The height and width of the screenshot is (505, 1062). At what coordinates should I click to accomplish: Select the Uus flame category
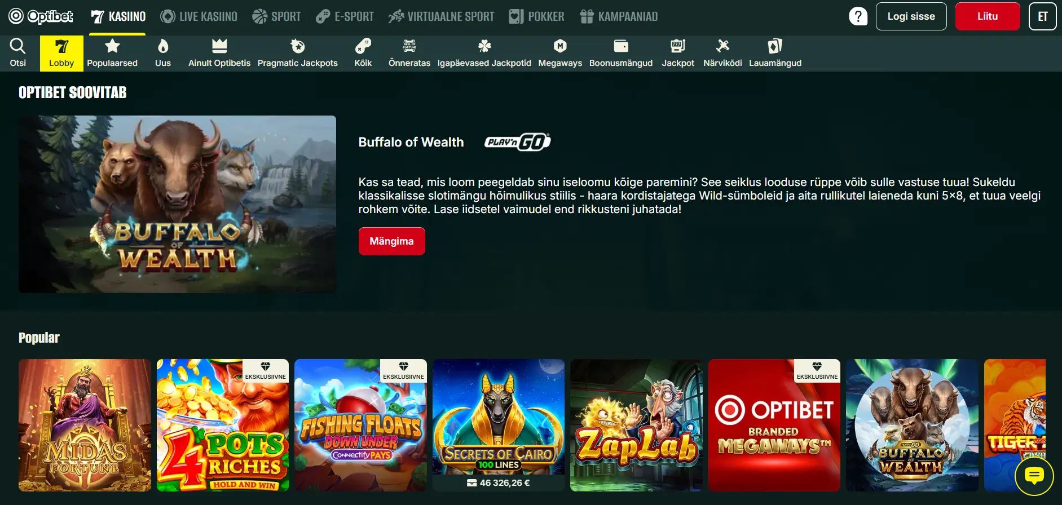163,53
